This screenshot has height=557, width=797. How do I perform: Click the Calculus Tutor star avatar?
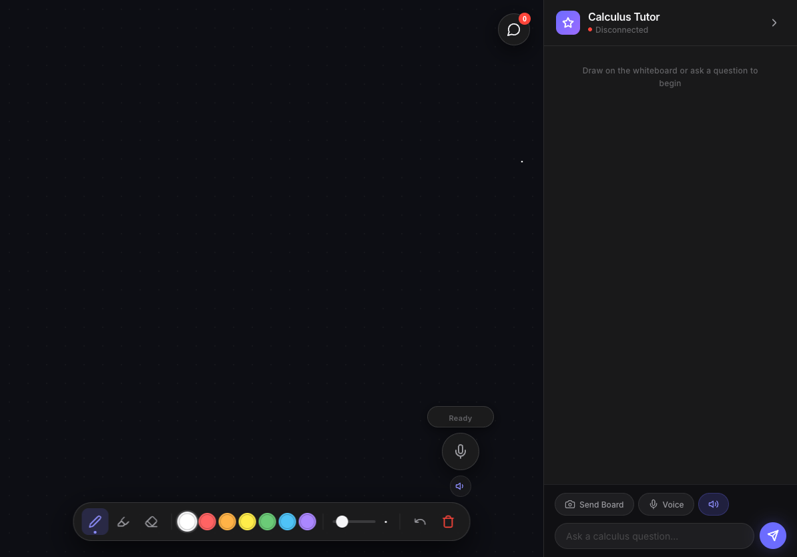pos(568,23)
